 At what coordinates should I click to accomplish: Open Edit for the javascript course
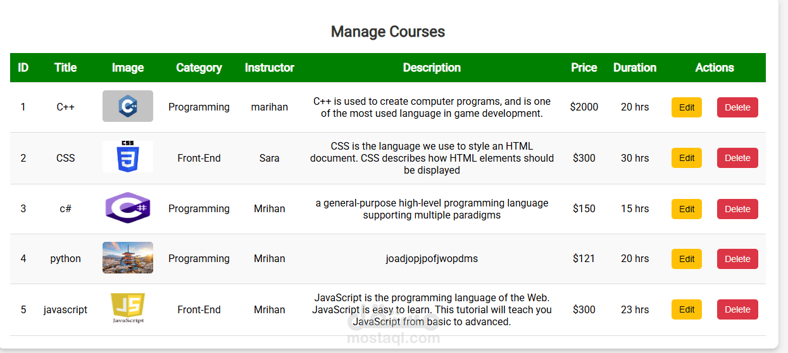pos(687,309)
